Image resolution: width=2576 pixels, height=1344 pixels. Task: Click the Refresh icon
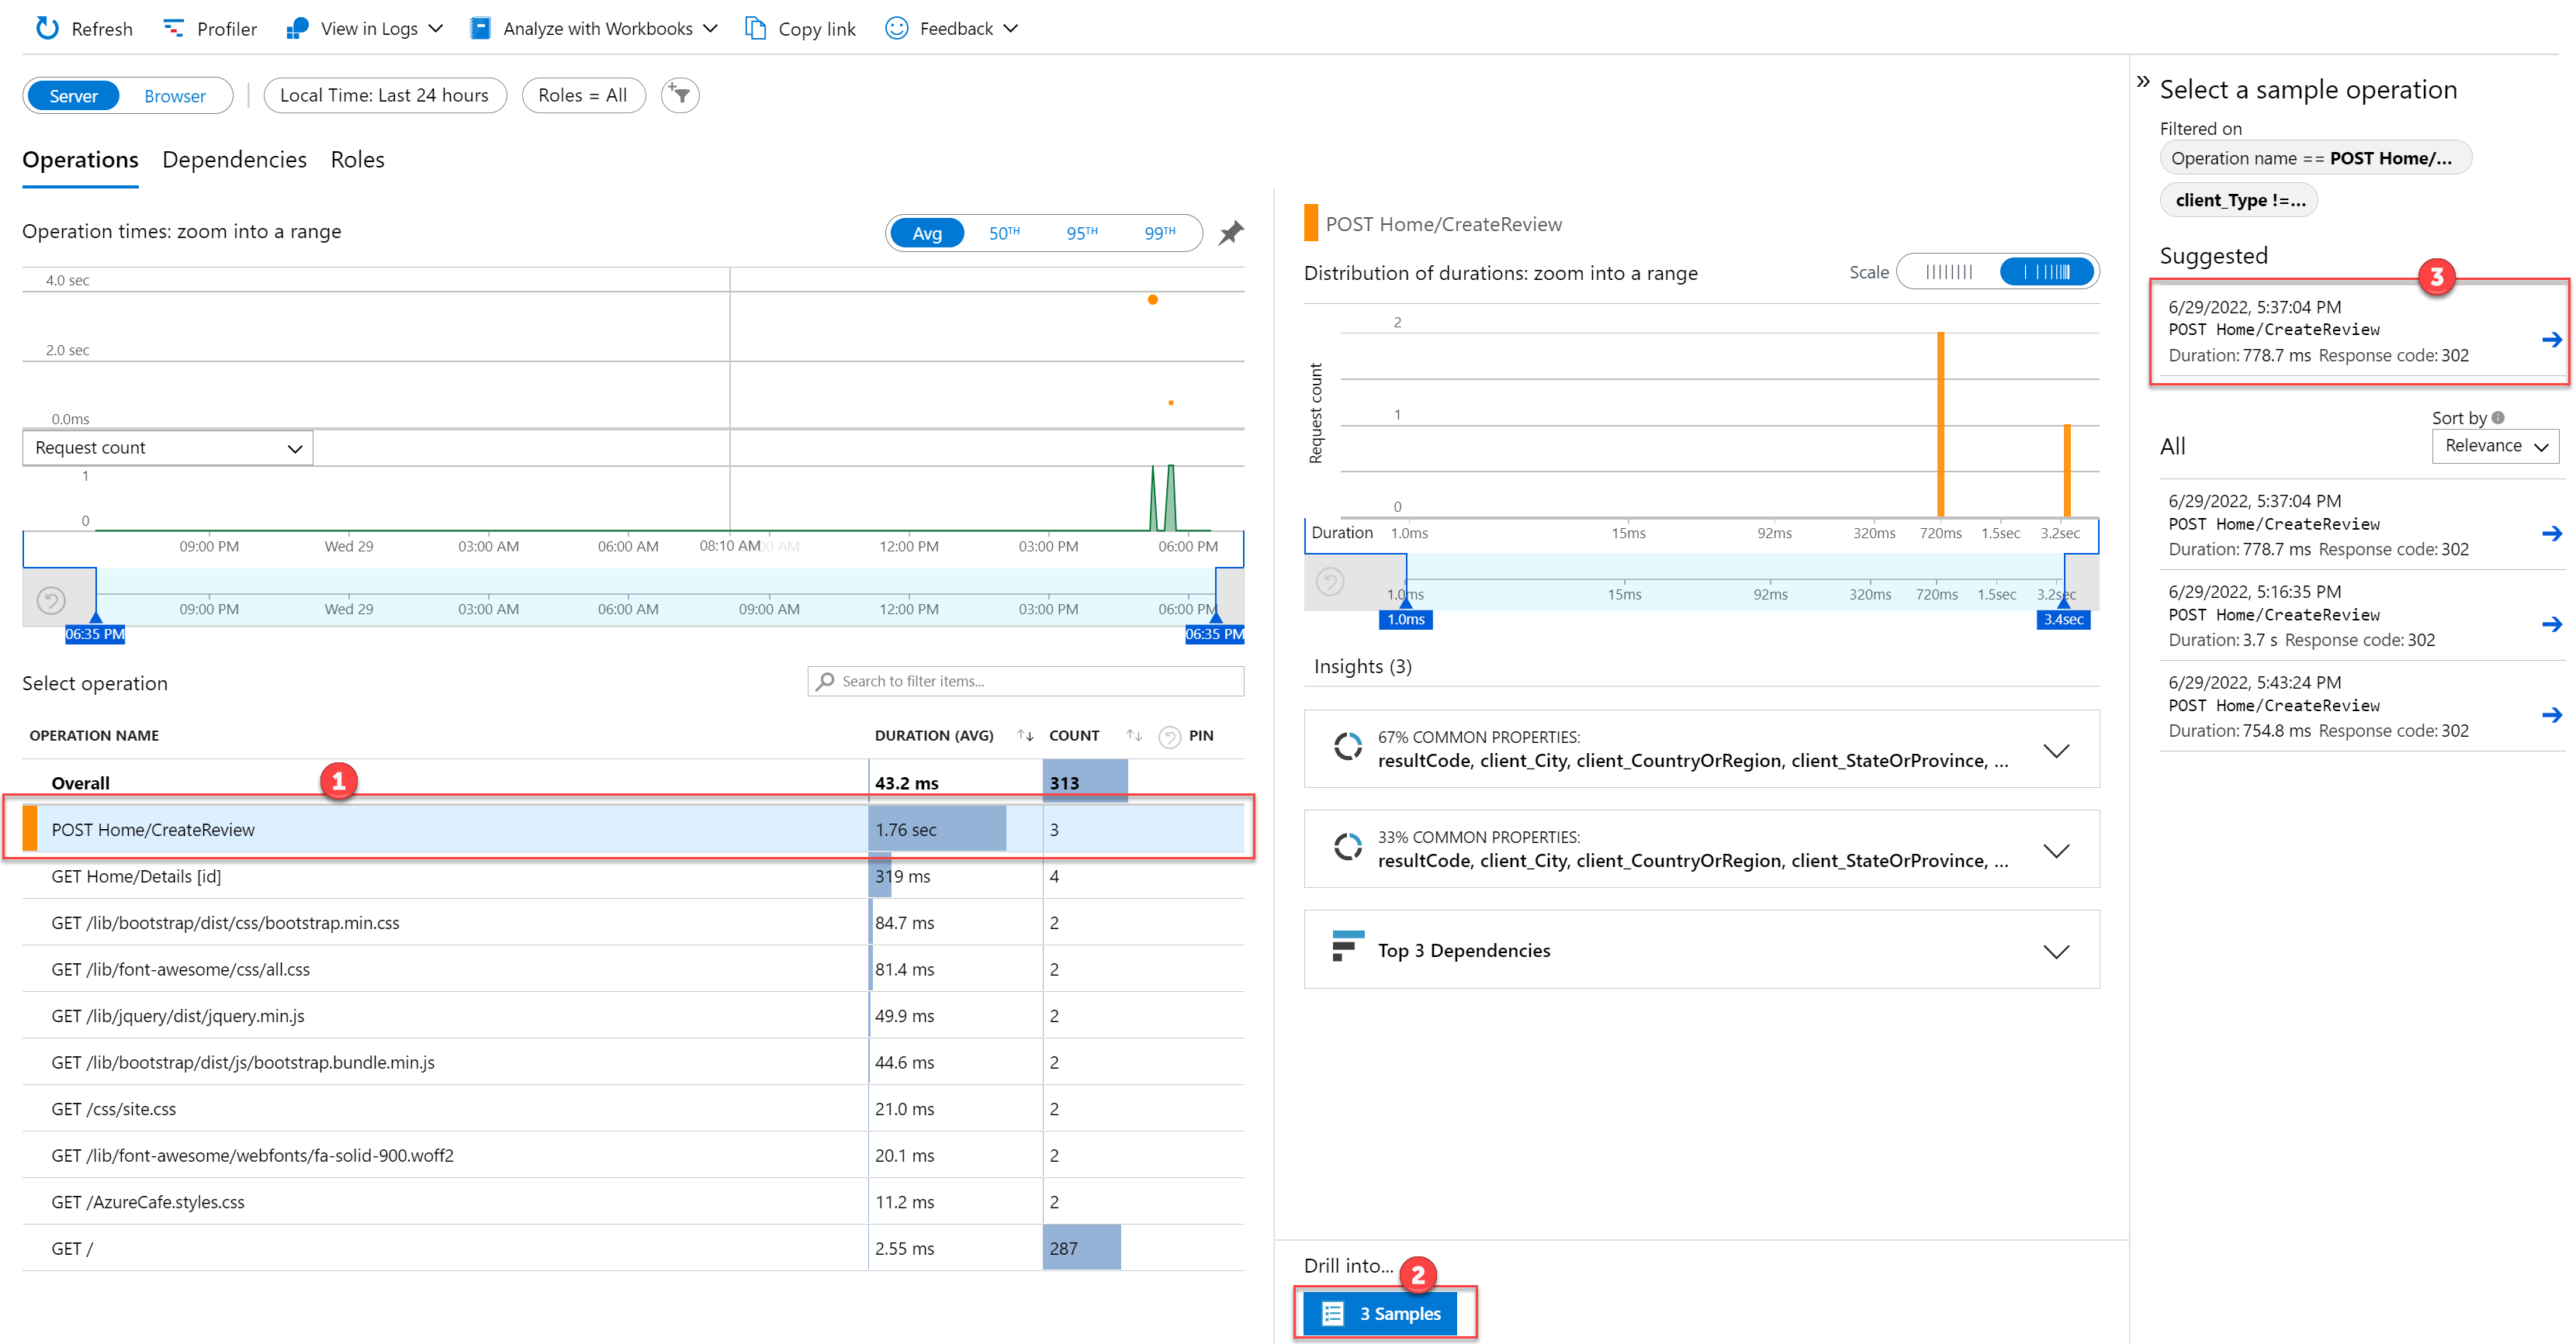[x=47, y=28]
